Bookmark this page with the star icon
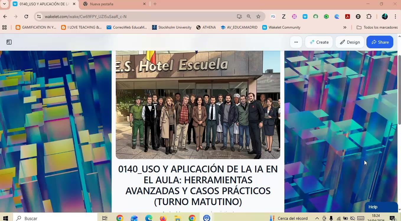This screenshot has width=401, height=221. click(x=258, y=17)
